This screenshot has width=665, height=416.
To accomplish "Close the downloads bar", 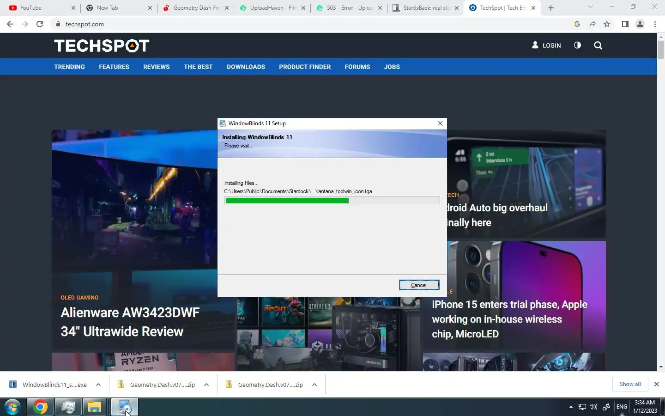I will pos(656,384).
